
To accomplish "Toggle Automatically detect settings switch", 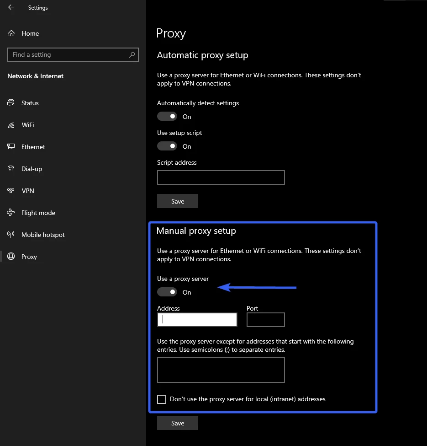I will pyautogui.click(x=167, y=117).
